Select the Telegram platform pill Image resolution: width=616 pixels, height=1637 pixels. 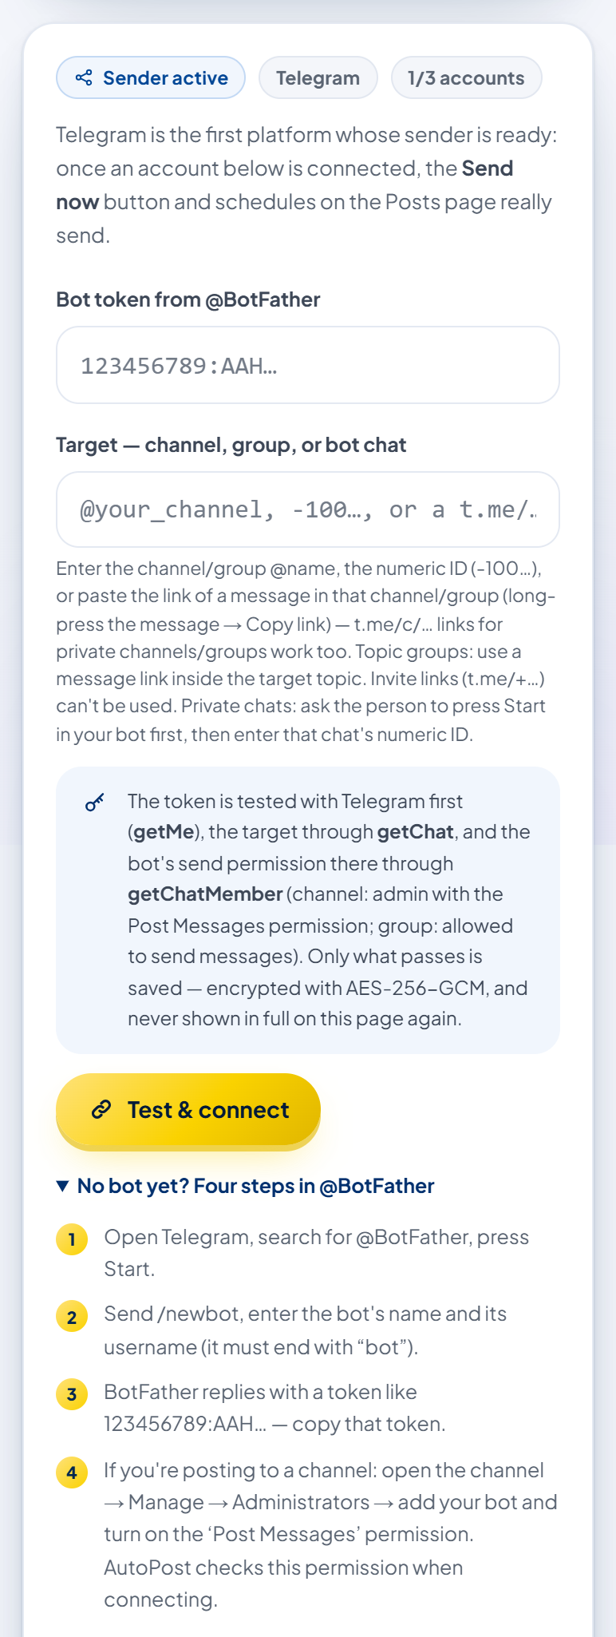pyautogui.click(x=318, y=77)
